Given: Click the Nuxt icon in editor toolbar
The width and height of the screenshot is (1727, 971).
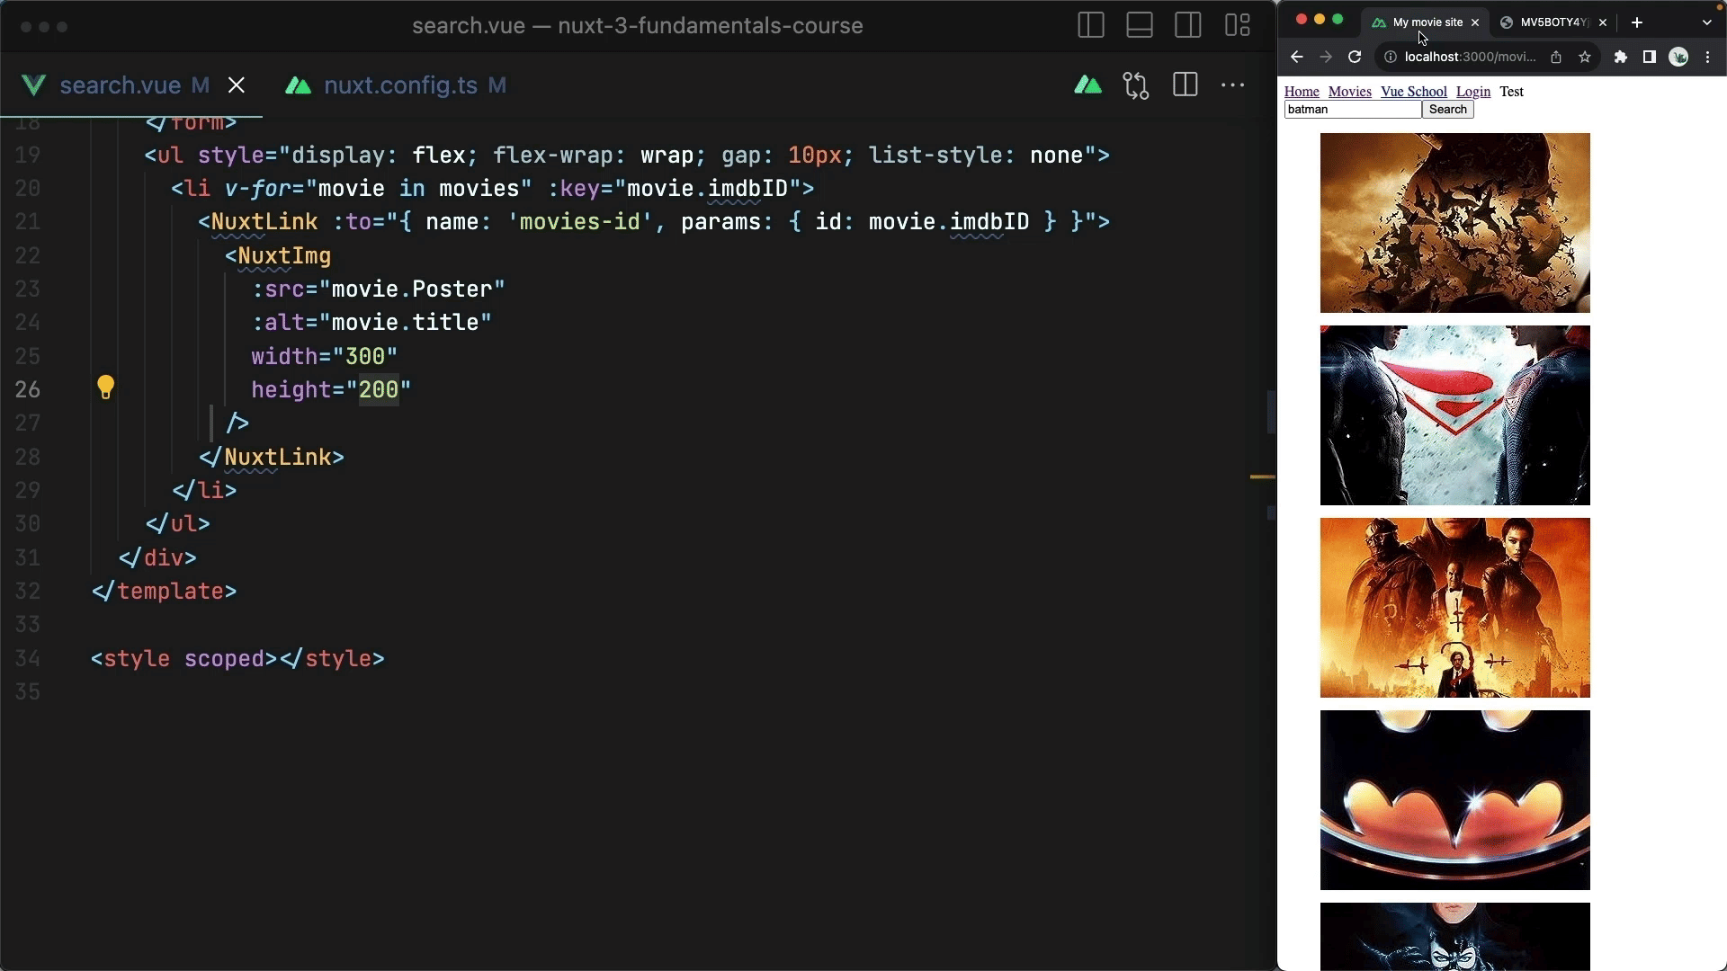Looking at the screenshot, I should [x=1087, y=85].
